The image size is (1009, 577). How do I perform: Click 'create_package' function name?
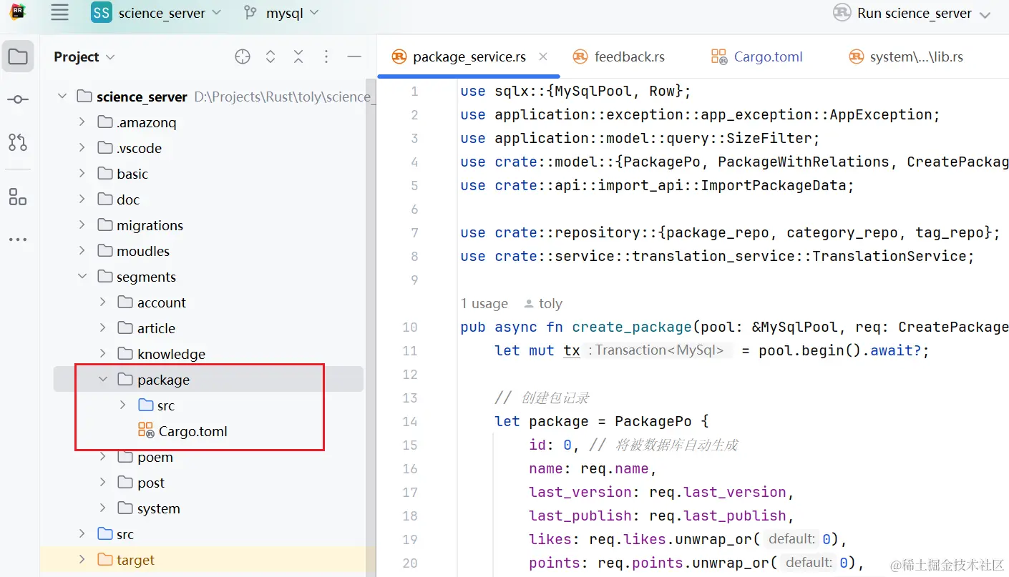tap(632, 327)
